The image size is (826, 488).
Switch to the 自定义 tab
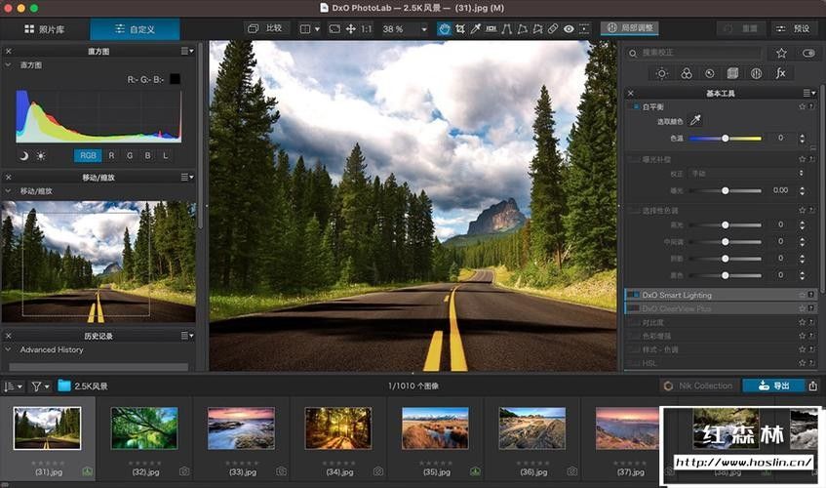point(135,29)
